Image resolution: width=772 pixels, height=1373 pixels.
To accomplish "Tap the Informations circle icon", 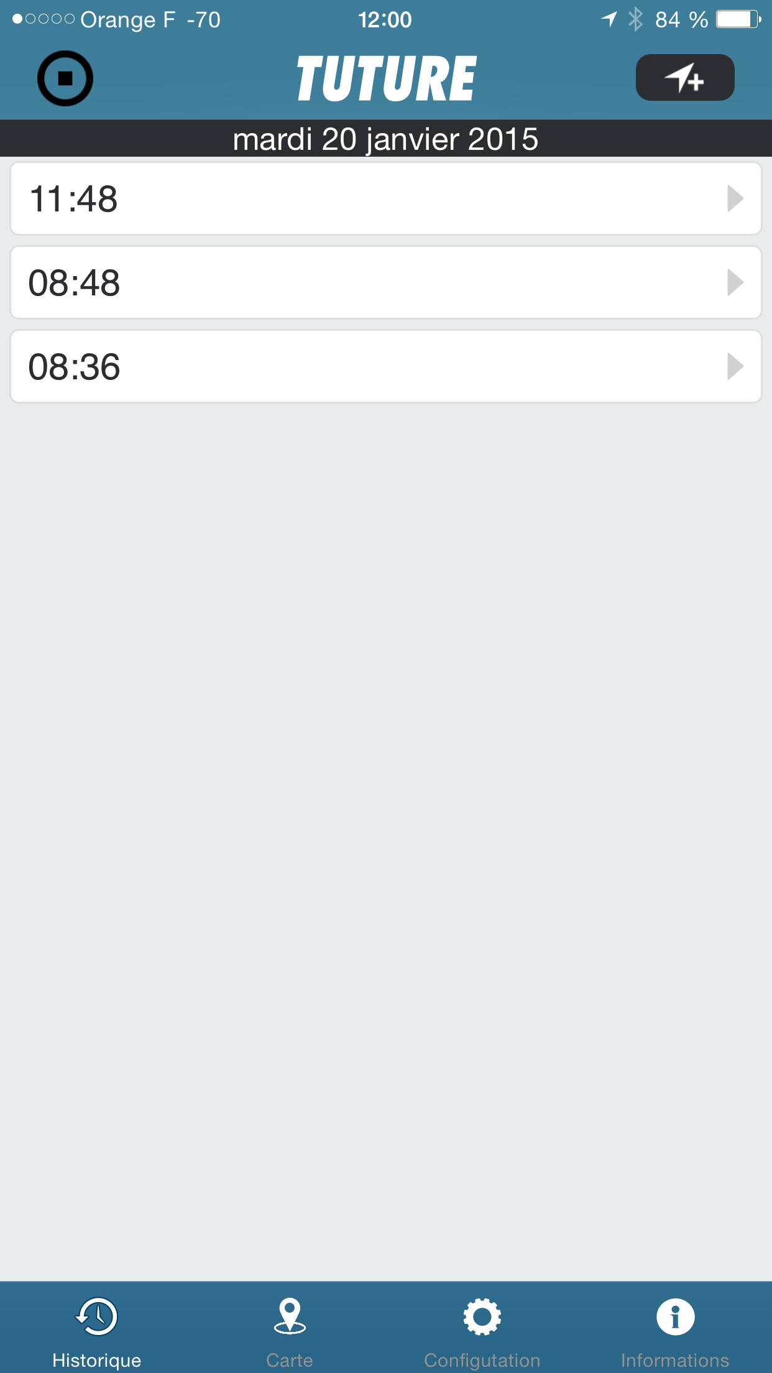I will tap(675, 1316).
